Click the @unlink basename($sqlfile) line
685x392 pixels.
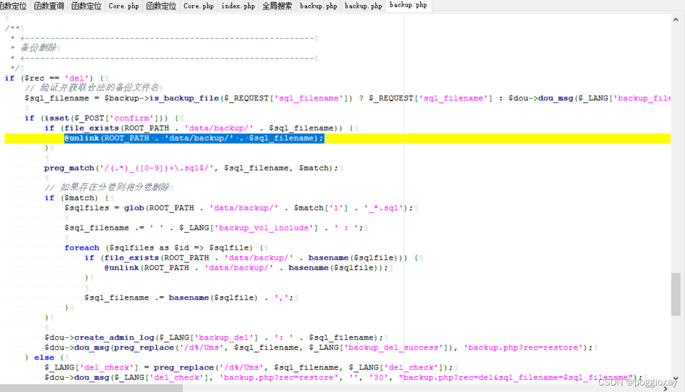[x=246, y=268]
